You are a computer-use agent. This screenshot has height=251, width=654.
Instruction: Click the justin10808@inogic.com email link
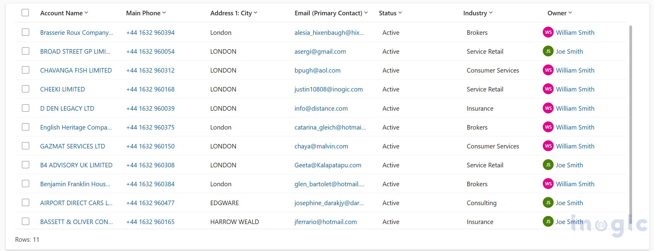[x=329, y=89]
